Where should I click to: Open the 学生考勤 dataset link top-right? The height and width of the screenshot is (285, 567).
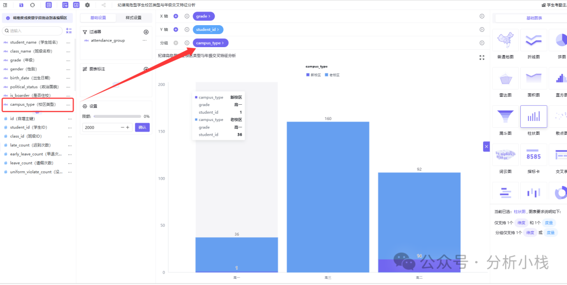click(554, 5)
